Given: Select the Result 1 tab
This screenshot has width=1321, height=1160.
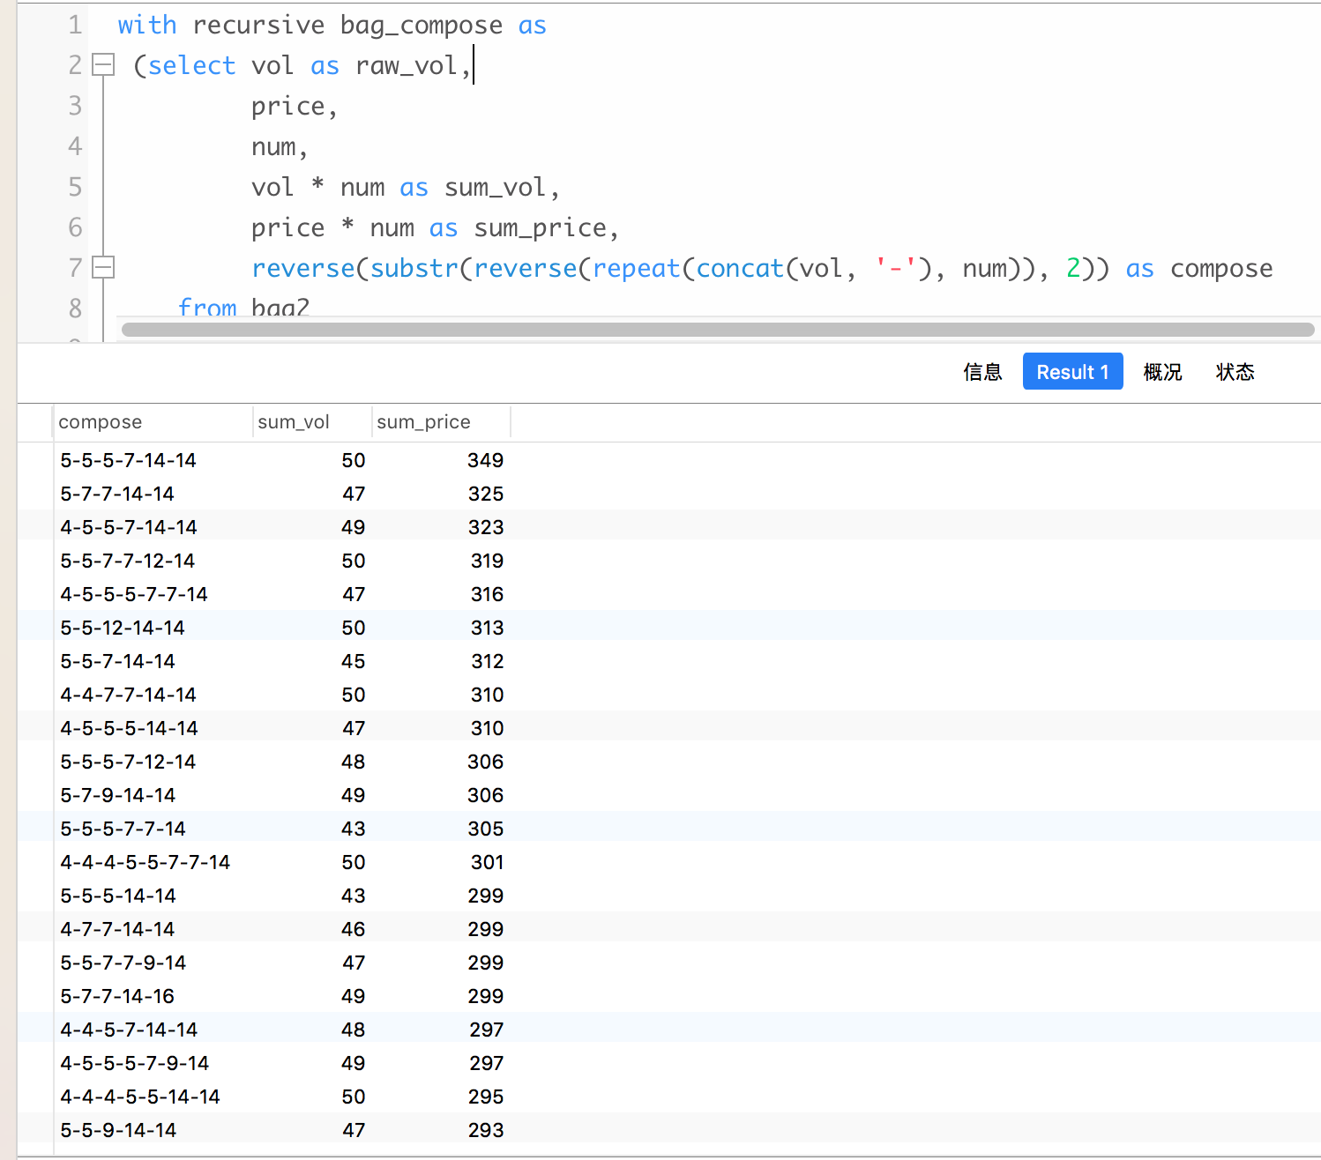Looking at the screenshot, I should click(x=1072, y=372).
